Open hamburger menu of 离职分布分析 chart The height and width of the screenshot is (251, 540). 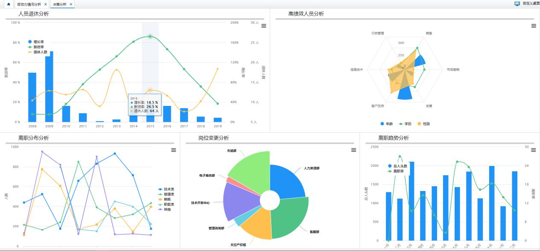tap(173, 150)
